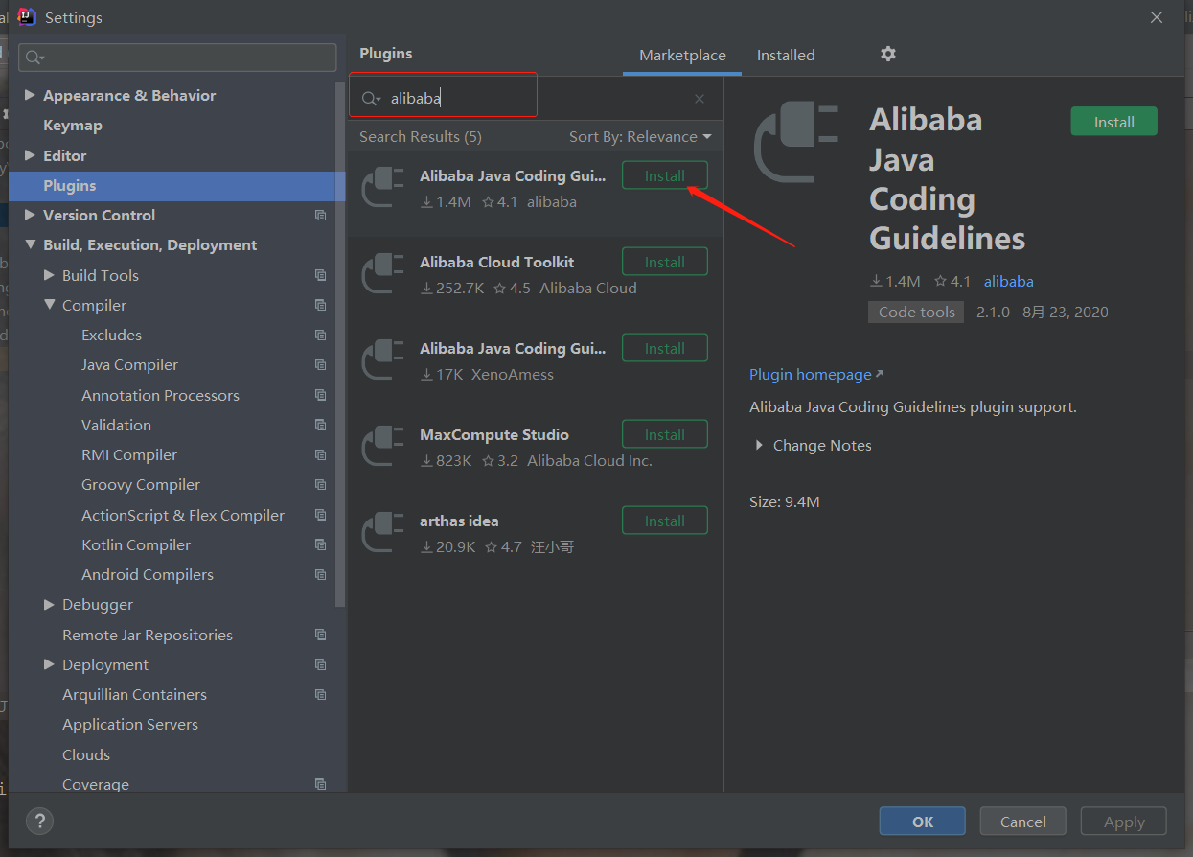Screen dimensions: 1193x857
Task: Expand the Build Tools node
Action: click(49, 275)
